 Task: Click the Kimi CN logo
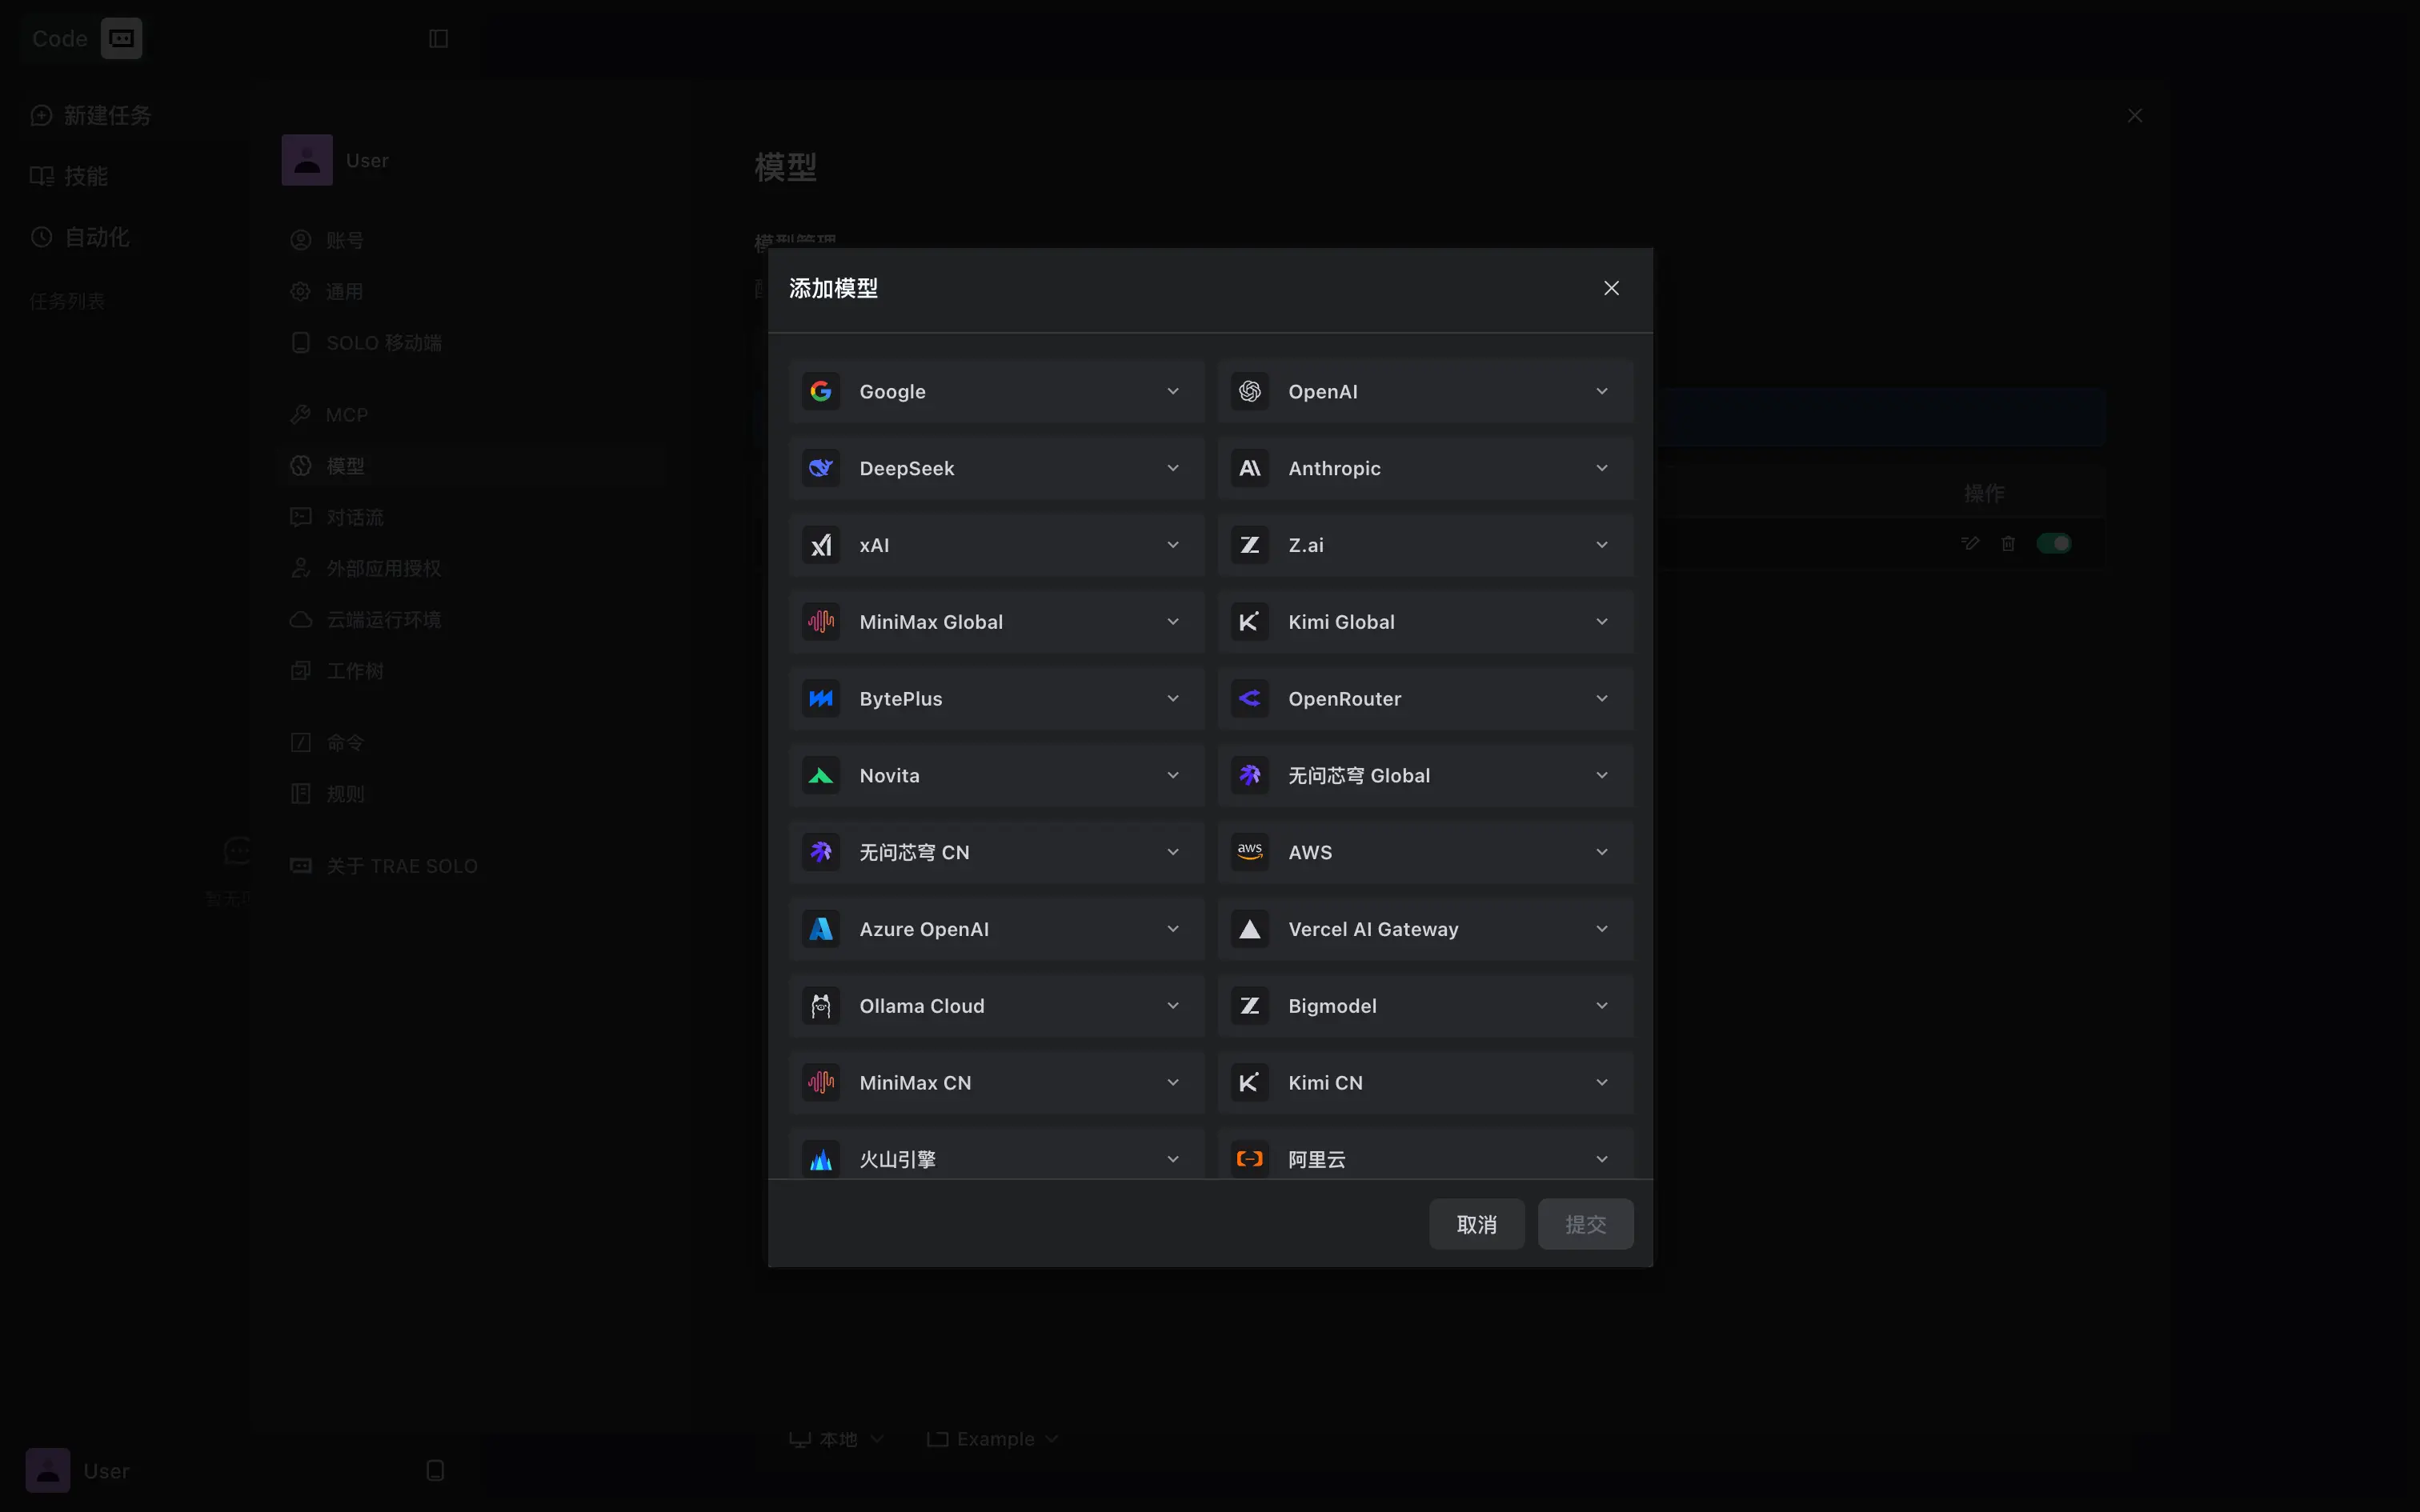(x=1250, y=1083)
